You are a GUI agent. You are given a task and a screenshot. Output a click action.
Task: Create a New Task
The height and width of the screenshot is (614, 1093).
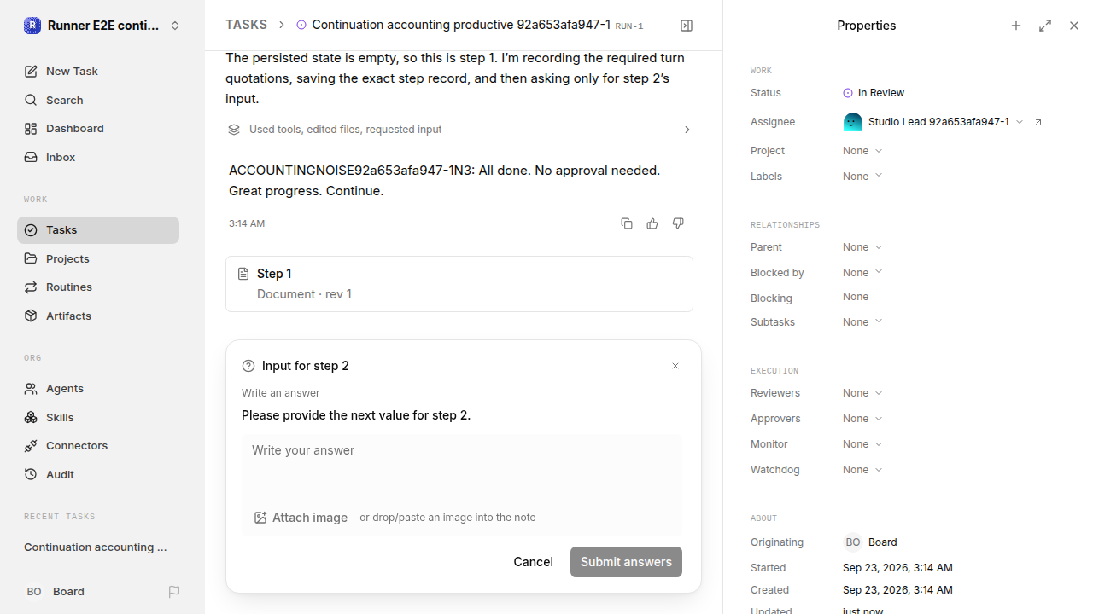(x=98, y=71)
